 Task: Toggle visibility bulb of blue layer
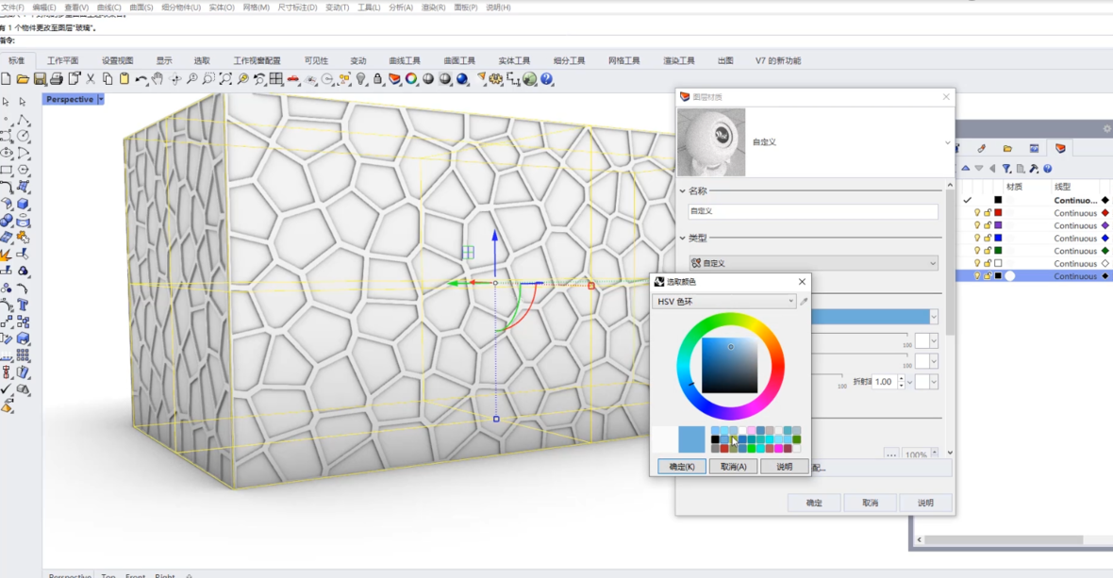coord(977,239)
